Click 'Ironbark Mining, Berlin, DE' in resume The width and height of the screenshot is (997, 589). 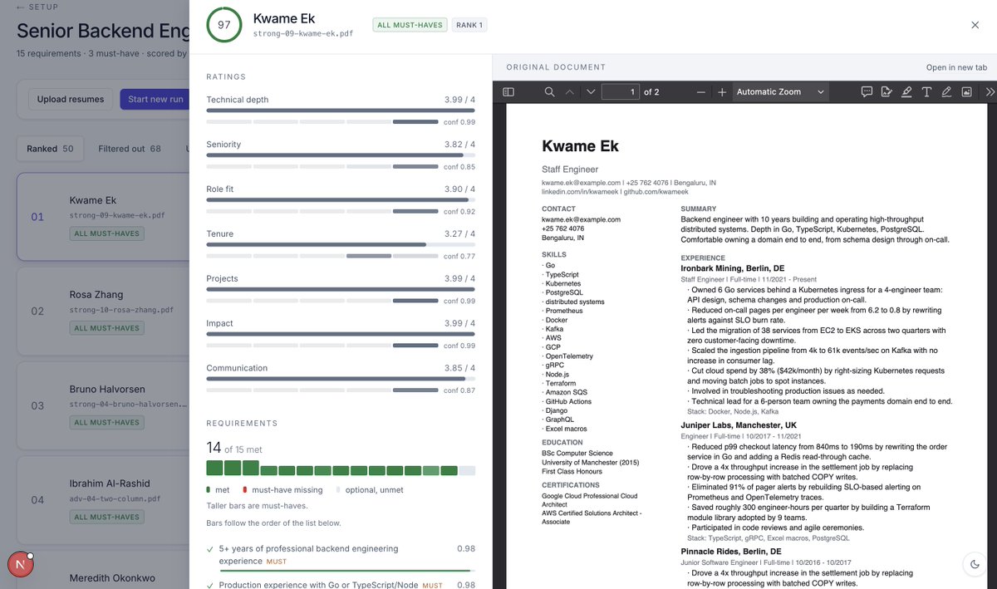pyautogui.click(x=732, y=269)
